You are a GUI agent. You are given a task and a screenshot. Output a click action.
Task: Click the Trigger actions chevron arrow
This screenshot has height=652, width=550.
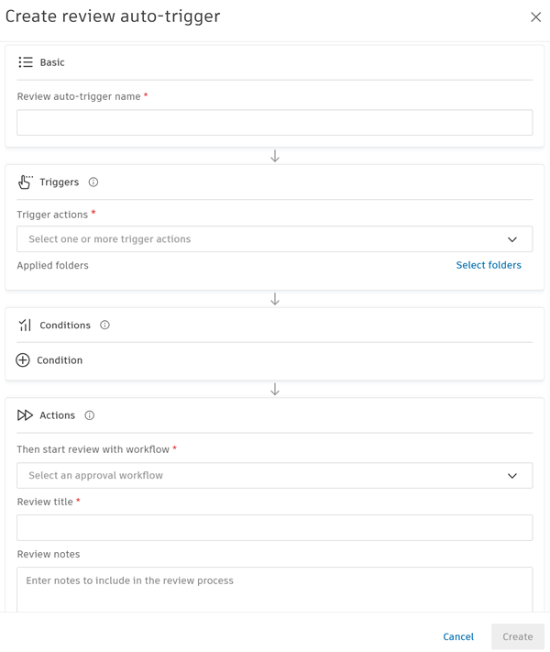[x=512, y=239]
